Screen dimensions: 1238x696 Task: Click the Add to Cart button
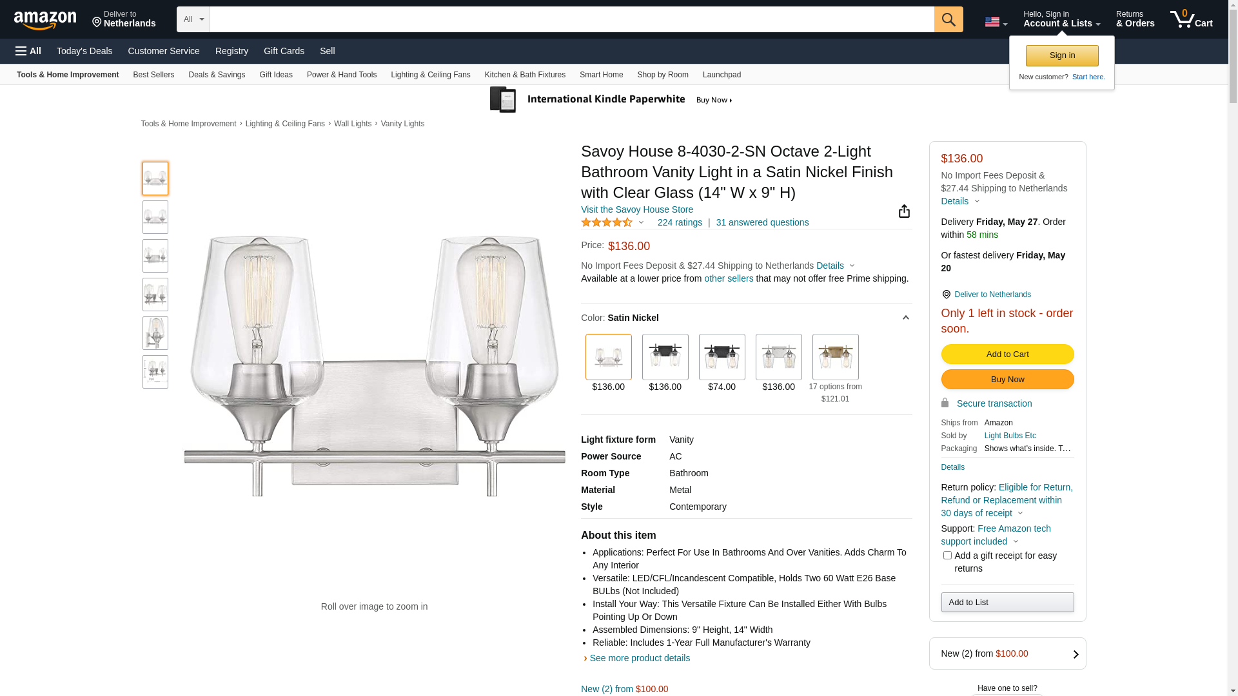point(1007,354)
